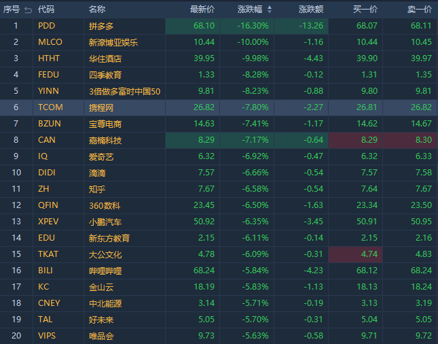Screen dimensions: 438x344
Task: Click the 代码 column header
Action: pos(46,10)
